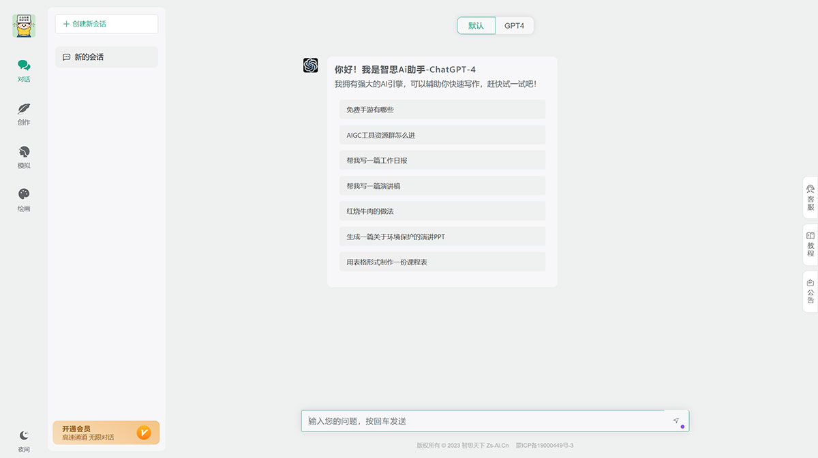This screenshot has width=818, height=458.
Task: Open the 公告 announcements side button
Action: (x=810, y=291)
